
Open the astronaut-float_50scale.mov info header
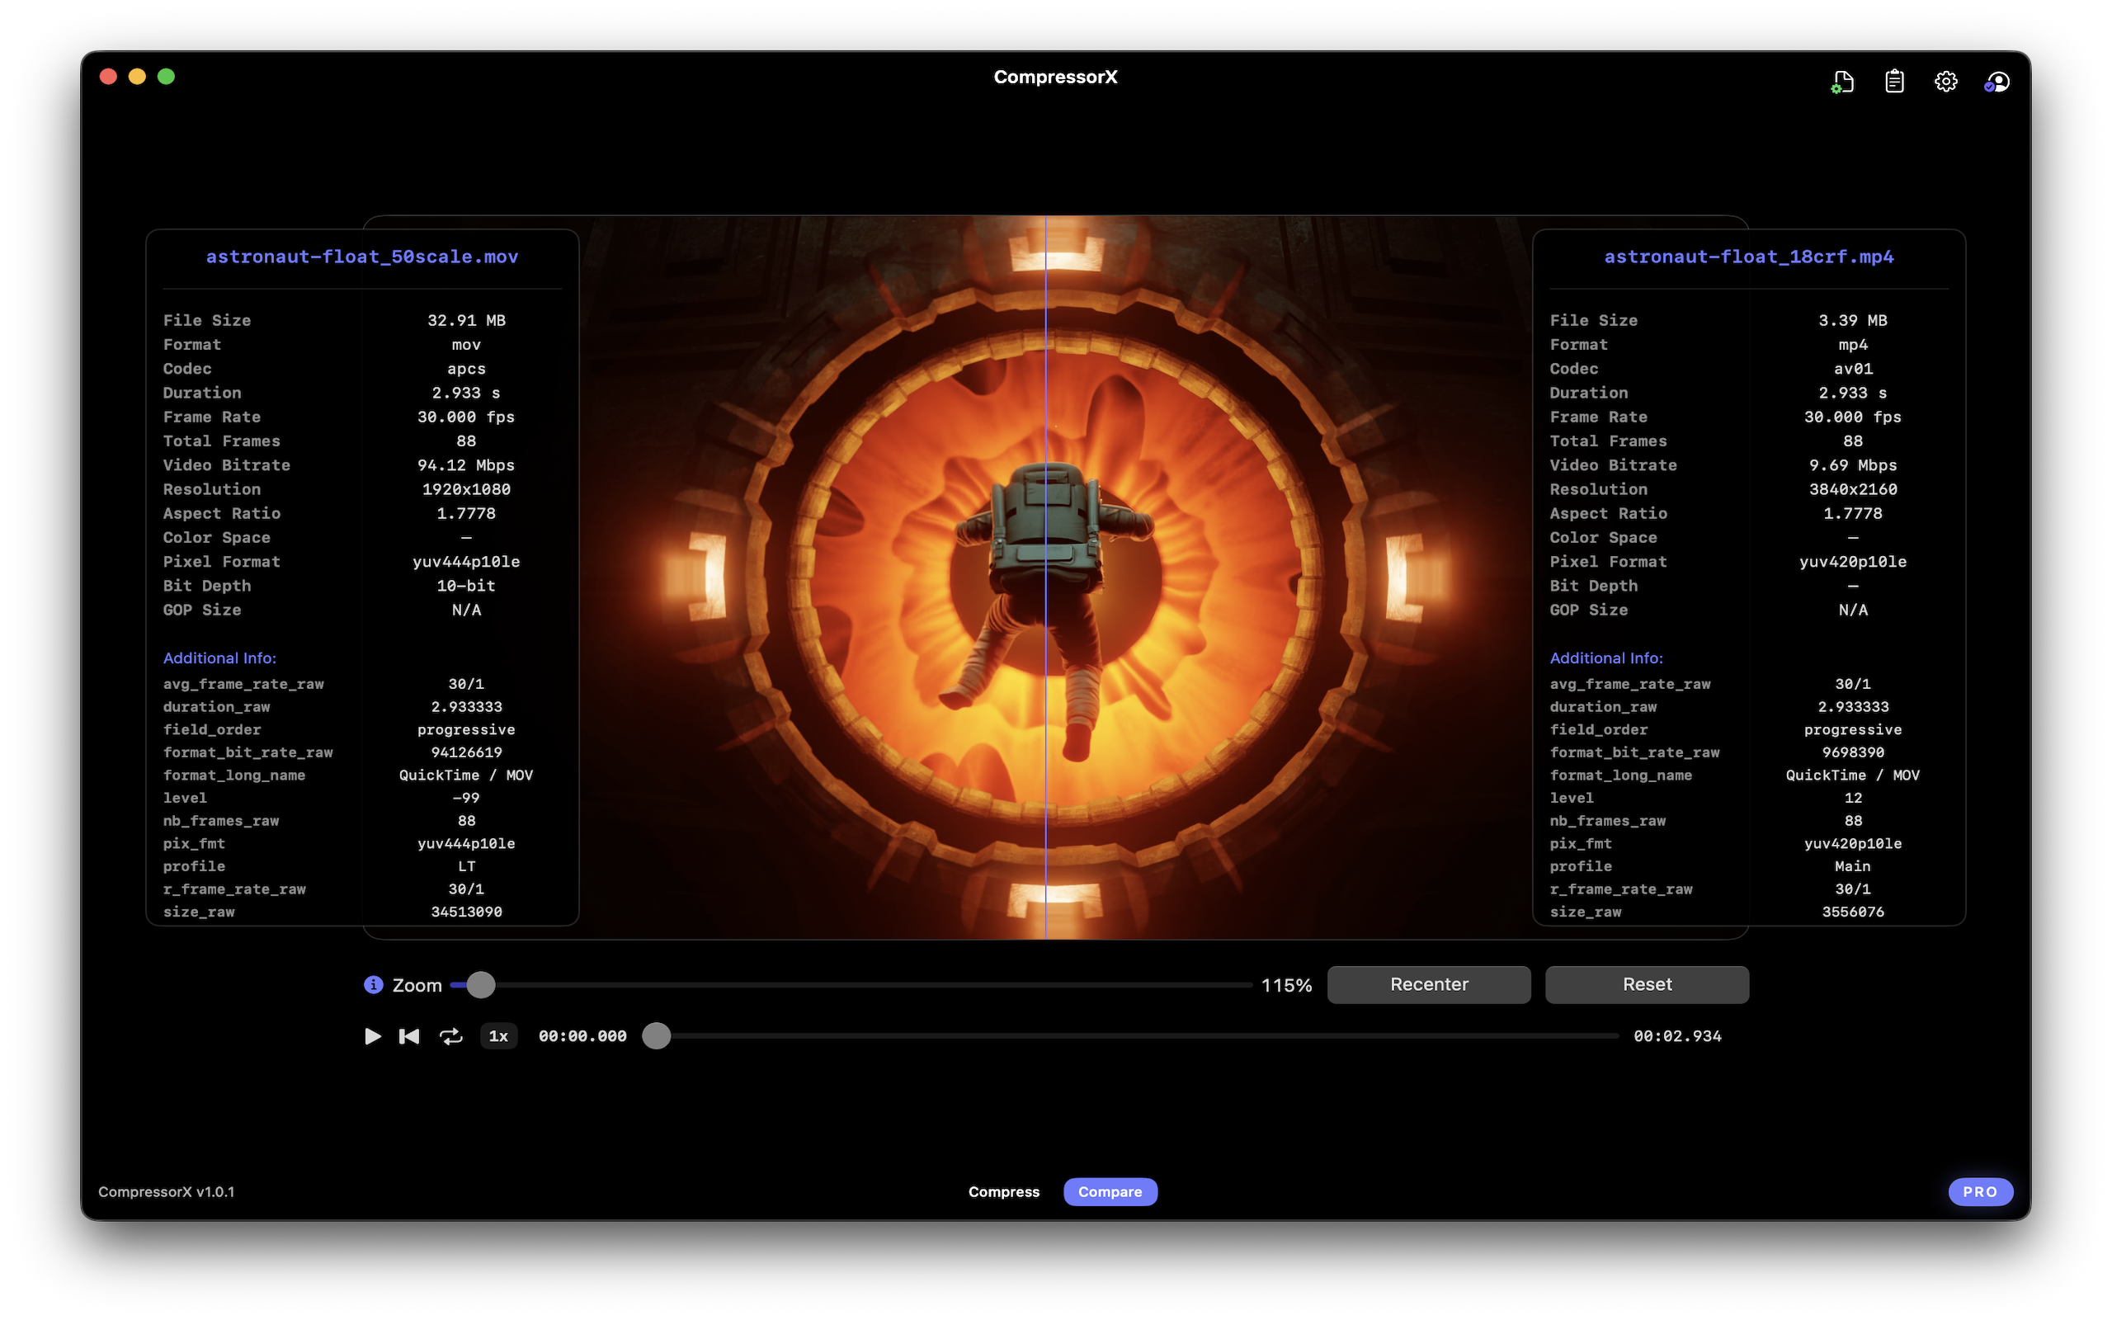click(361, 256)
